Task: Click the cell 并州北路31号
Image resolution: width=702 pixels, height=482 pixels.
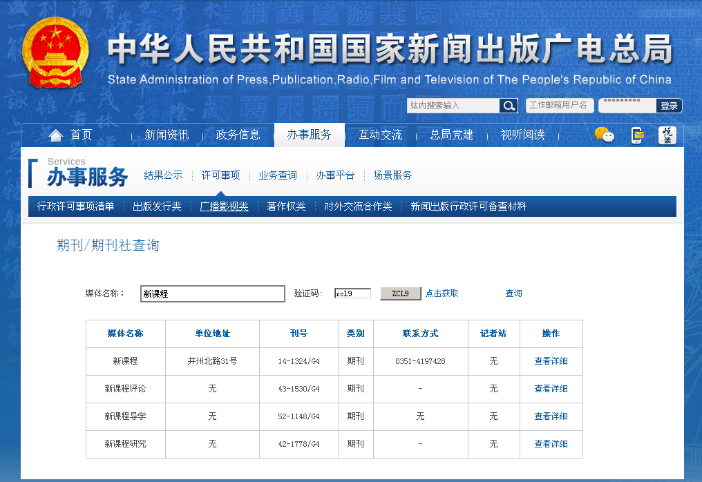Action: [x=212, y=361]
